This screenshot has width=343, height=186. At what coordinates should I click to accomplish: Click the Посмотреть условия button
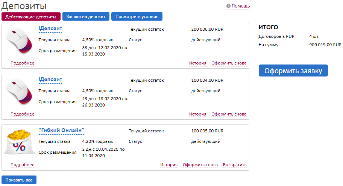pos(137,16)
